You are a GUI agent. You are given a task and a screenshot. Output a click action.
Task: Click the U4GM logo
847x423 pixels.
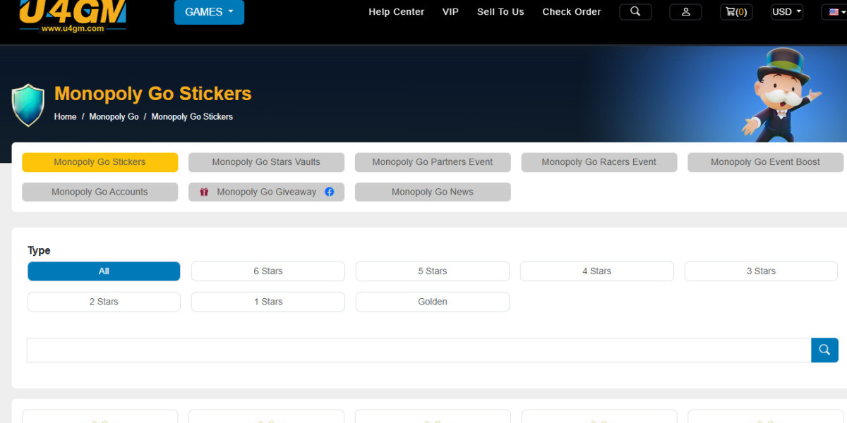(73, 15)
